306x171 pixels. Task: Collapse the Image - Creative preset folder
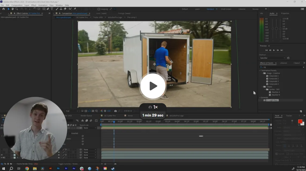coord(262,73)
